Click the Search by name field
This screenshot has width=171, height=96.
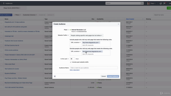coord(162,15)
